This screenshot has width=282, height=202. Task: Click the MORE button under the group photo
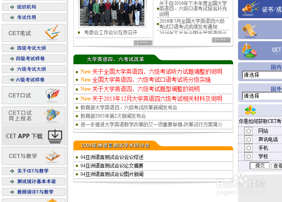pyautogui.click(x=143, y=43)
